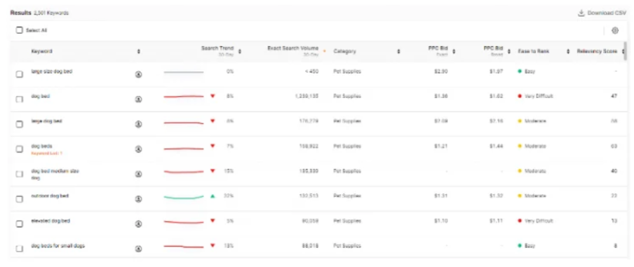Screen dimensions: 634x267
Task: Click green Easy dot for large size dog bed
Action: pyautogui.click(x=520, y=71)
